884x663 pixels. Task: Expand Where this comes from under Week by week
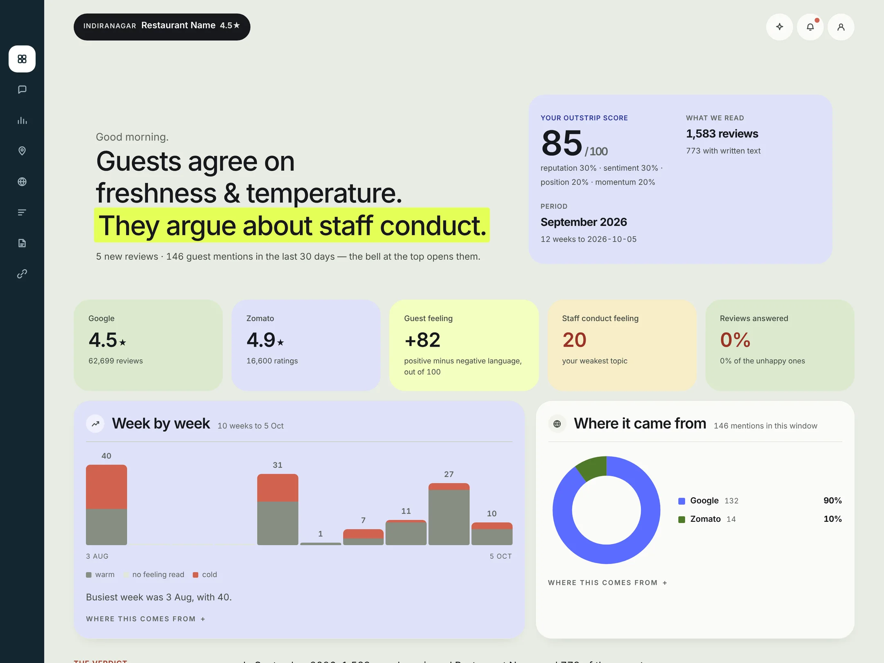pyautogui.click(x=146, y=619)
